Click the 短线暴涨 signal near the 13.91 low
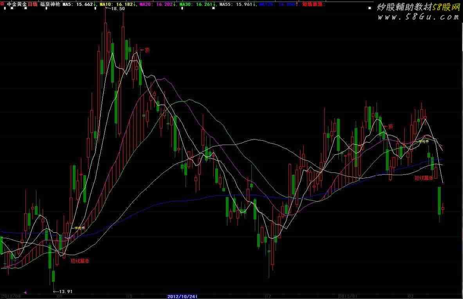Viewport: 463px width, 299px height. tap(80, 261)
